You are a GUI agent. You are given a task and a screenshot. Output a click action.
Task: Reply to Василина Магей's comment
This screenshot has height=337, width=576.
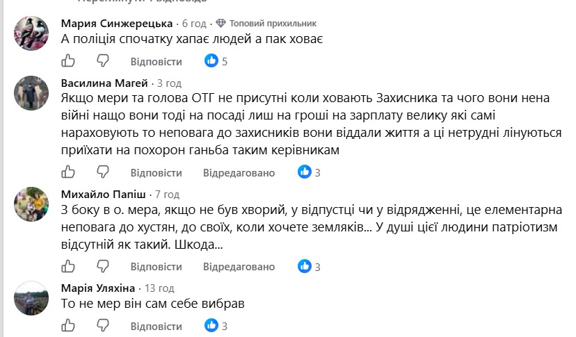156,172
